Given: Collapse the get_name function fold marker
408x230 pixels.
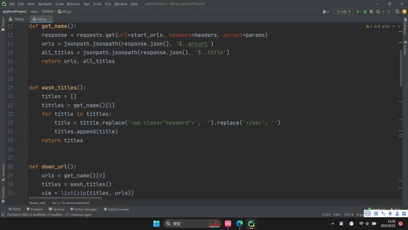Looking at the screenshot, I should coord(27,27).
